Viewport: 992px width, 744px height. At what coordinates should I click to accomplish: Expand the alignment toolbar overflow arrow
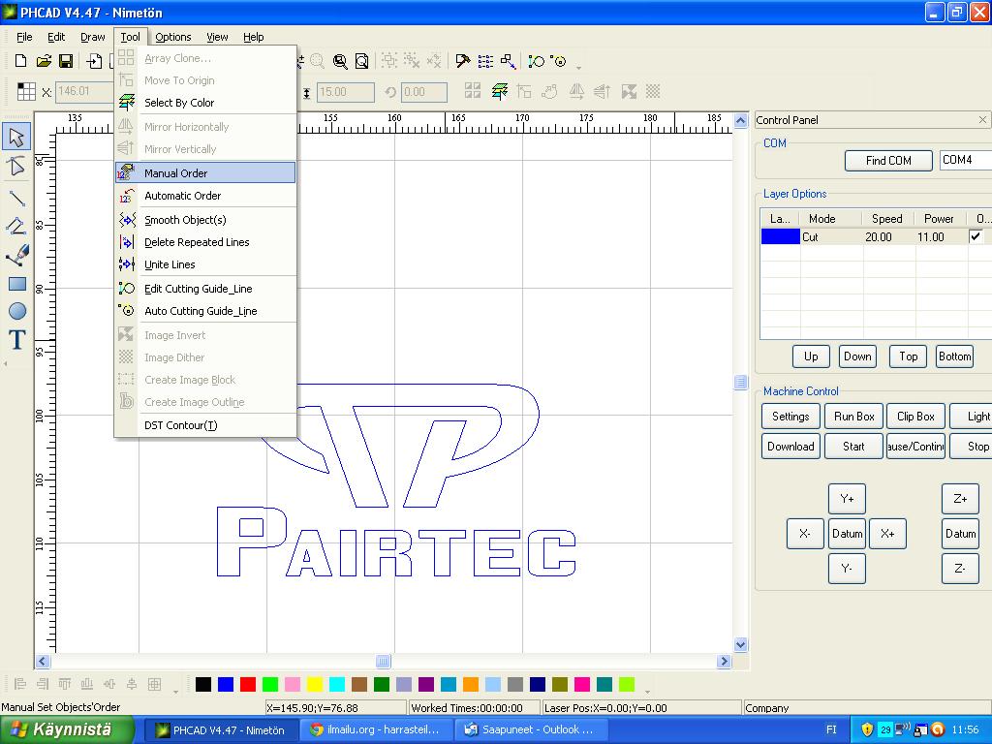click(175, 691)
